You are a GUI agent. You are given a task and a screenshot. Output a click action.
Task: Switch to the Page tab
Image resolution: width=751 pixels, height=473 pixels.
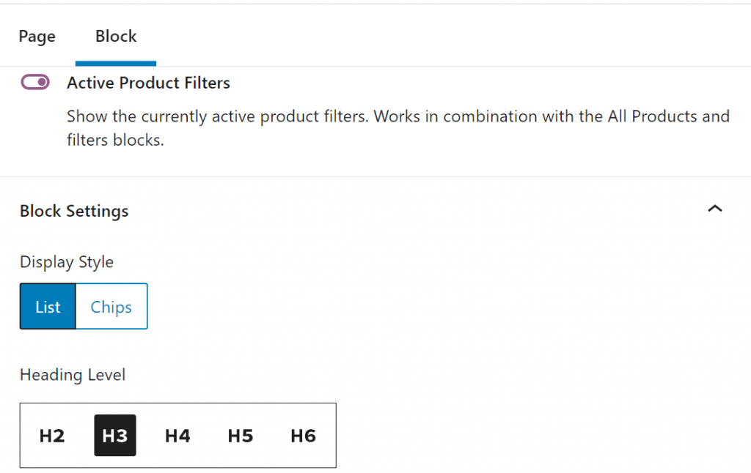click(37, 36)
